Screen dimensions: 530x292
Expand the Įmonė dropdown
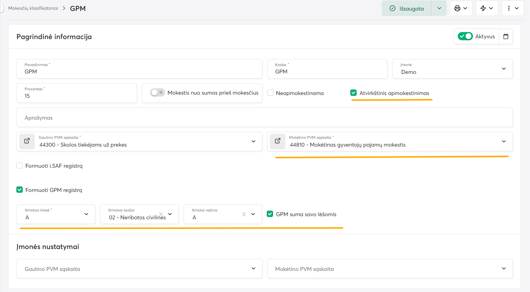503,69
